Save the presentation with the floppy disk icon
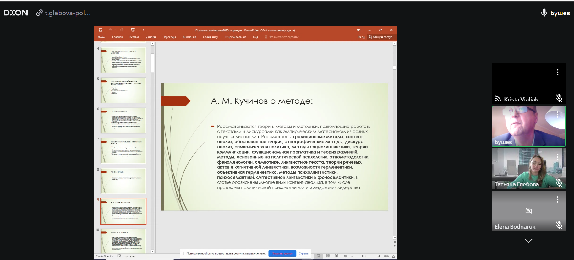 pyautogui.click(x=101, y=30)
